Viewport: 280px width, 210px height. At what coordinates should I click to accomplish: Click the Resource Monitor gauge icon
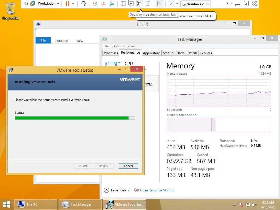[136, 190]
